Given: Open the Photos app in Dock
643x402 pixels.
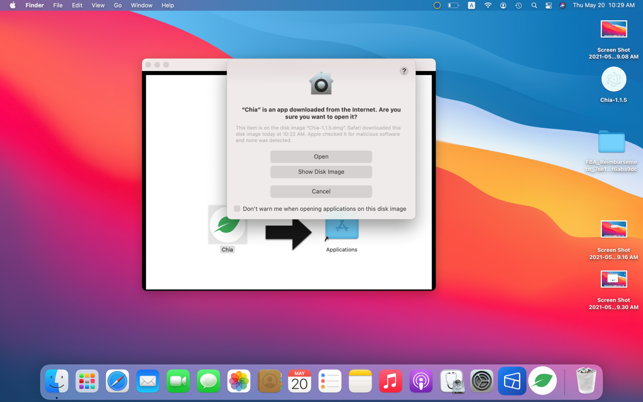Looking at the screenshot, I should (x=239, y=381).
